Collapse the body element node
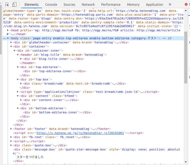Screen dimensions: 190x165 (8, 38)
